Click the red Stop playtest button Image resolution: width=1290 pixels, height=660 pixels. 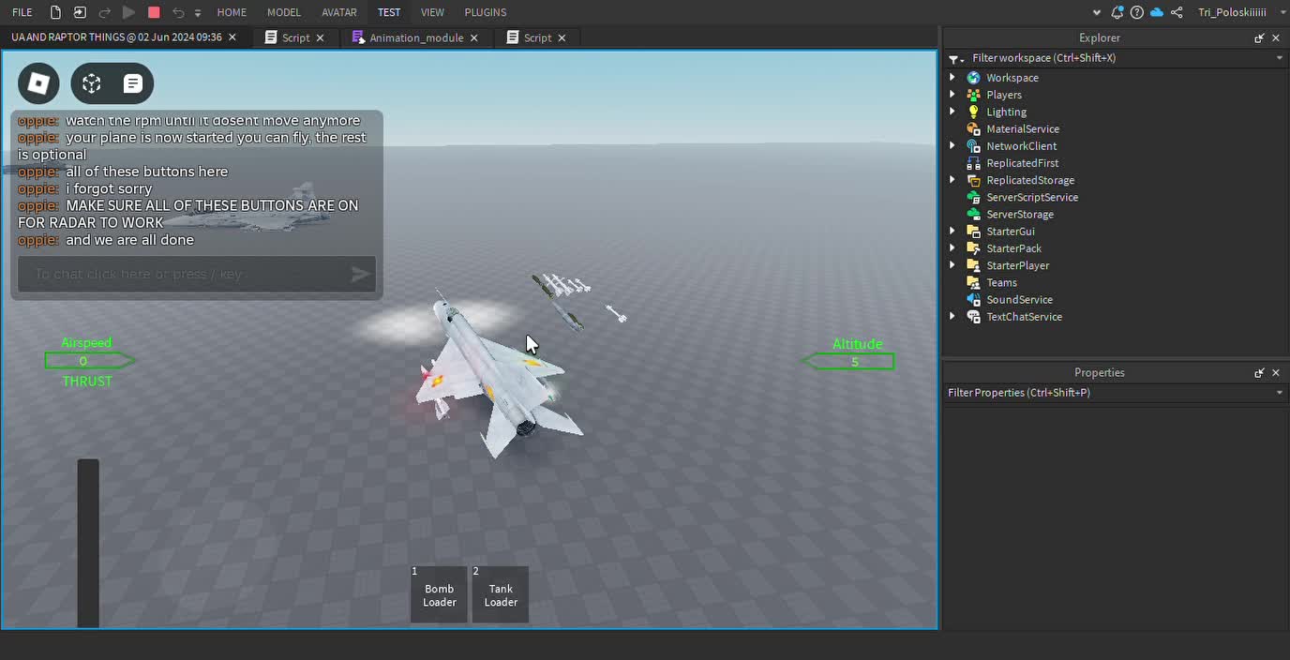(x=154, y=12)
